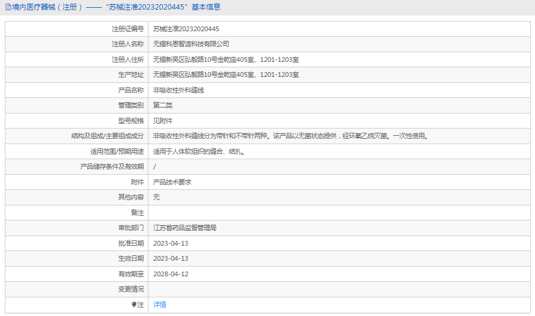
Task: Click 产品技术要求 in the 附件 row
Action: pos(173,183)
